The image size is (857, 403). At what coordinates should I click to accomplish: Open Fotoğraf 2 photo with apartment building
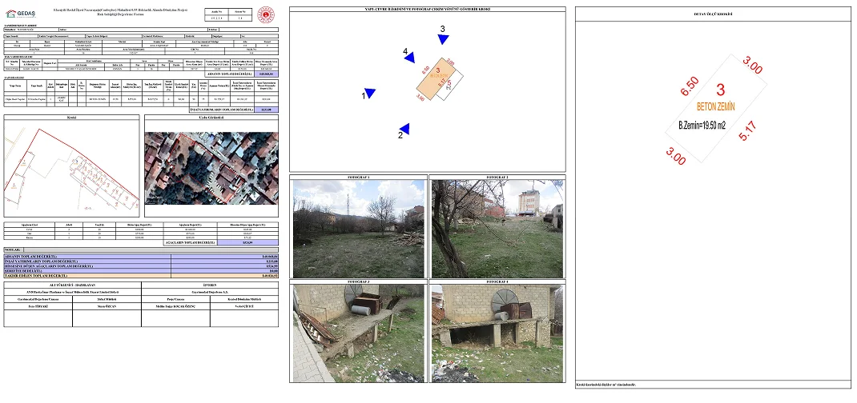pyautogui.click(x=498, y=228)
